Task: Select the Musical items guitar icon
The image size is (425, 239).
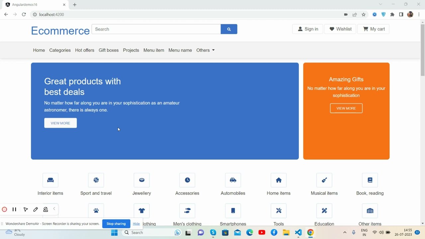Action: (324, 180)
